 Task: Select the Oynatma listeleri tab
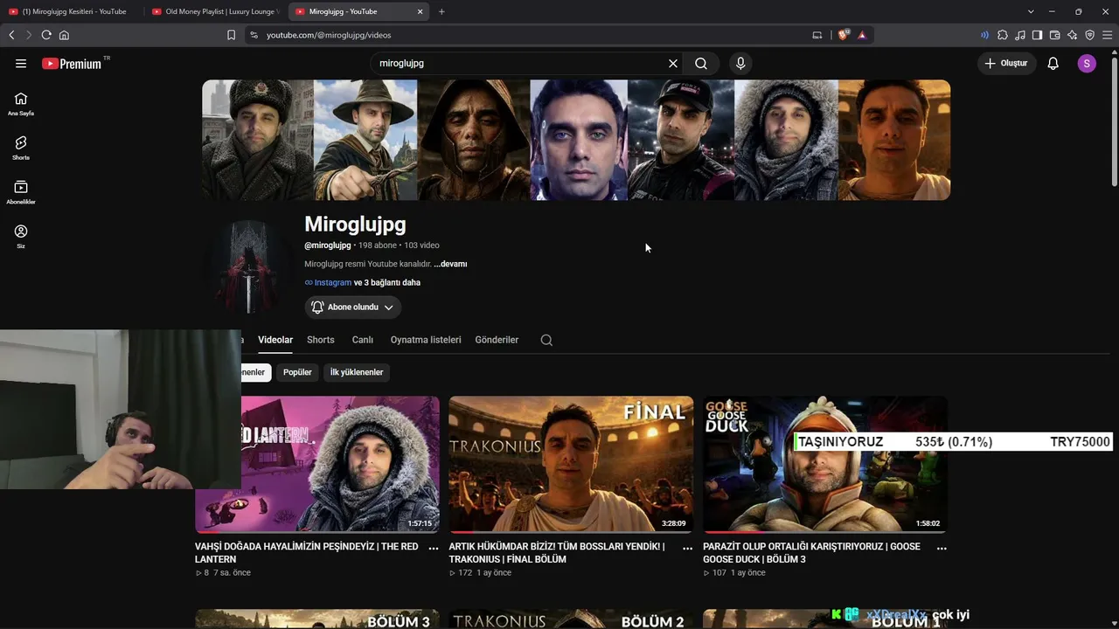tap(426, 340)
